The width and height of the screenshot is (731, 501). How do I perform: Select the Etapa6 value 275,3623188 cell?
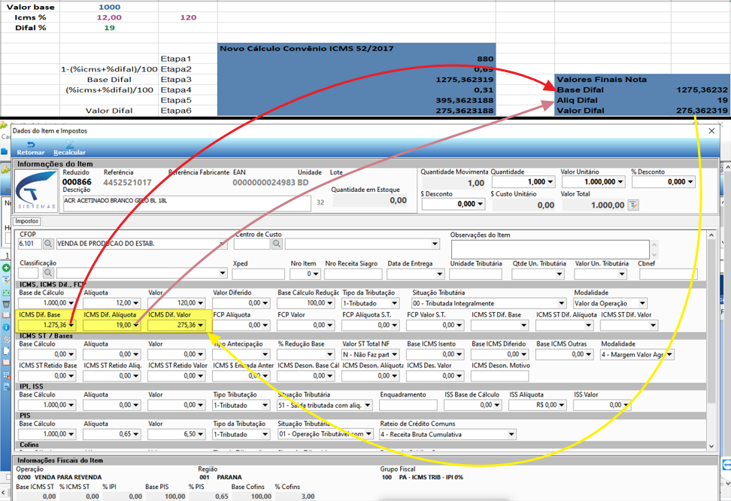click(356, 111)
